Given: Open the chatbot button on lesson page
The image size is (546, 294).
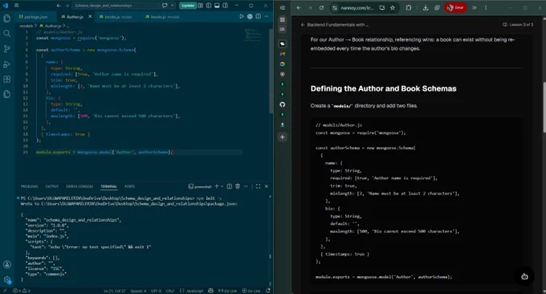Looking at the screenshot, I should pyautogui.click(x=524, y=276).
